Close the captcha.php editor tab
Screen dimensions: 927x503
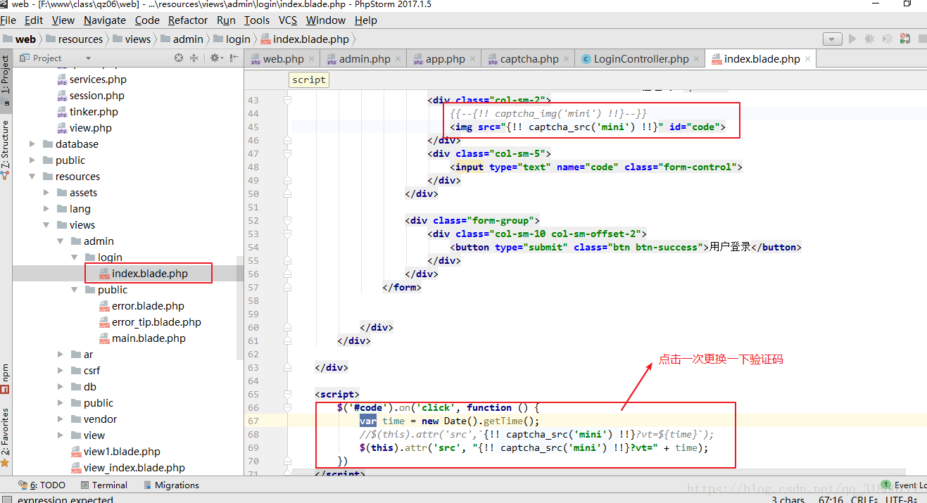[x=566, y=59]
